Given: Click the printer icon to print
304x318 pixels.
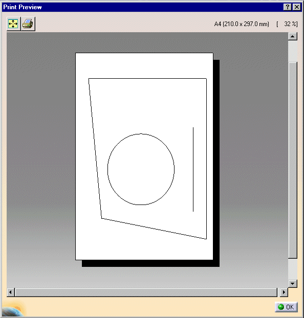Looking at the screenshot, I should [x=28, y=24].
